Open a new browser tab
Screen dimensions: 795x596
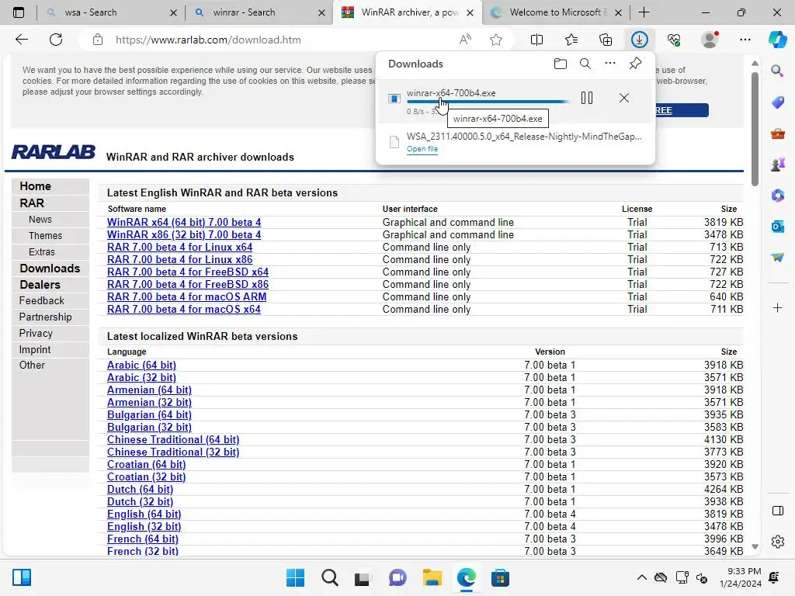(644, 12)
